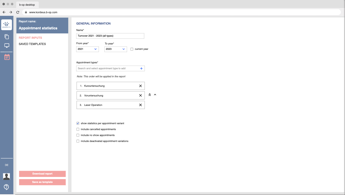345x195 pixels.
Task: Open the calendar icon in sidebar
Action: pyautogui.click(x=7, y=57)
